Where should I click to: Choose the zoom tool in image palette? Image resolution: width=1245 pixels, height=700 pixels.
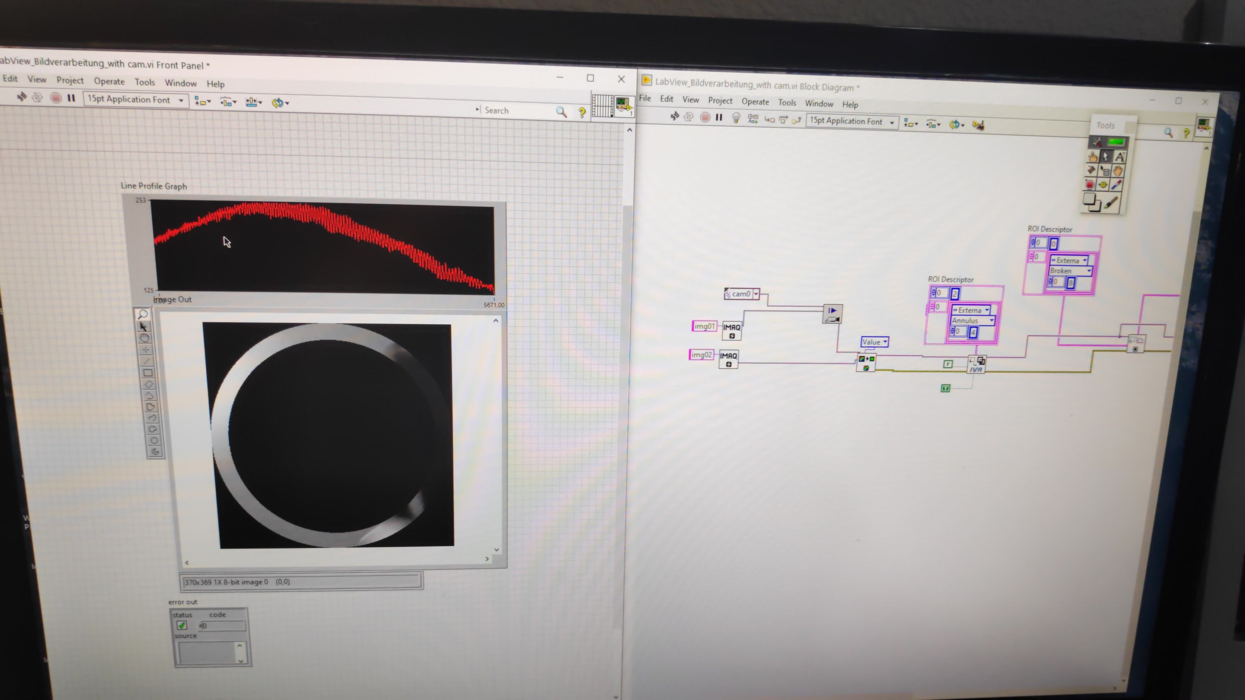coord(143,315)
